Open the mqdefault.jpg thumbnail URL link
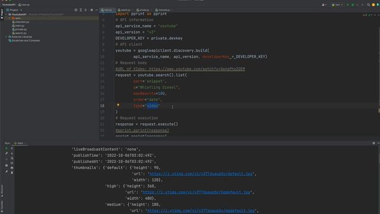380x214 pixels. point(201,210)
